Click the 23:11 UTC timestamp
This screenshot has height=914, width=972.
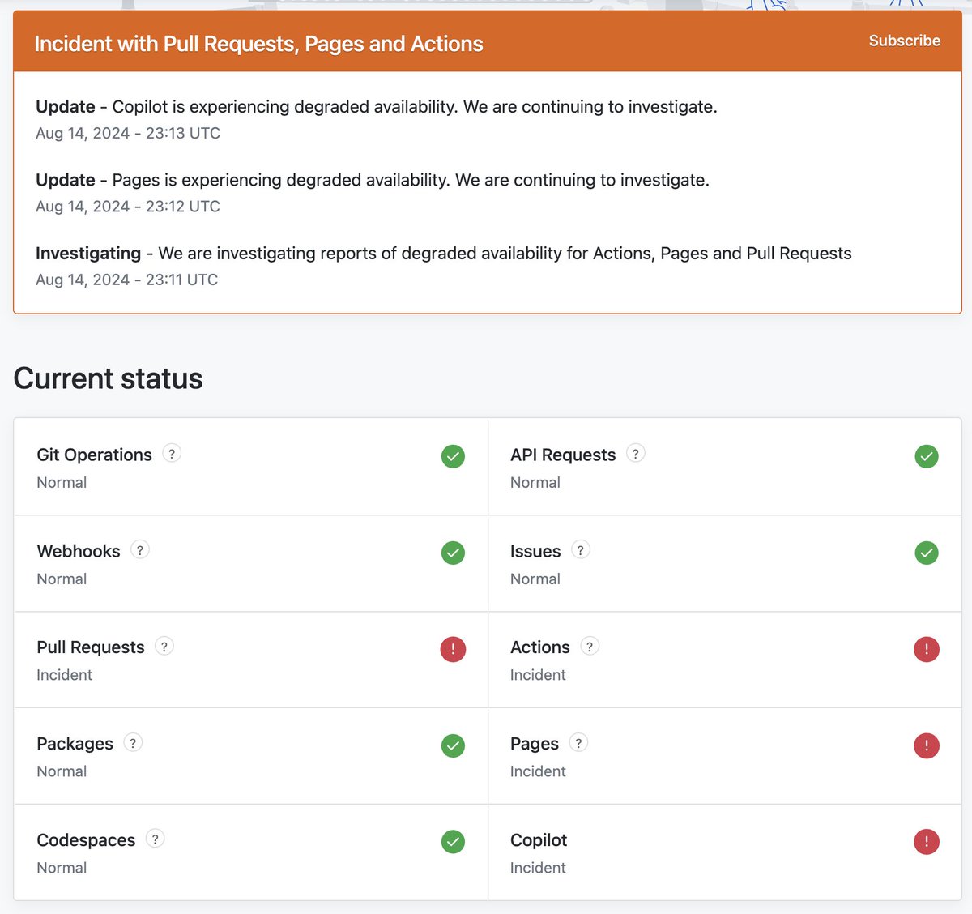point(127,280)
